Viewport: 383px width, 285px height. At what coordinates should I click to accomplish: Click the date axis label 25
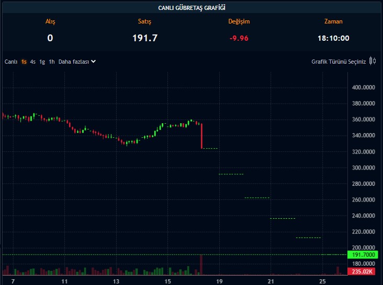point(322,281)
